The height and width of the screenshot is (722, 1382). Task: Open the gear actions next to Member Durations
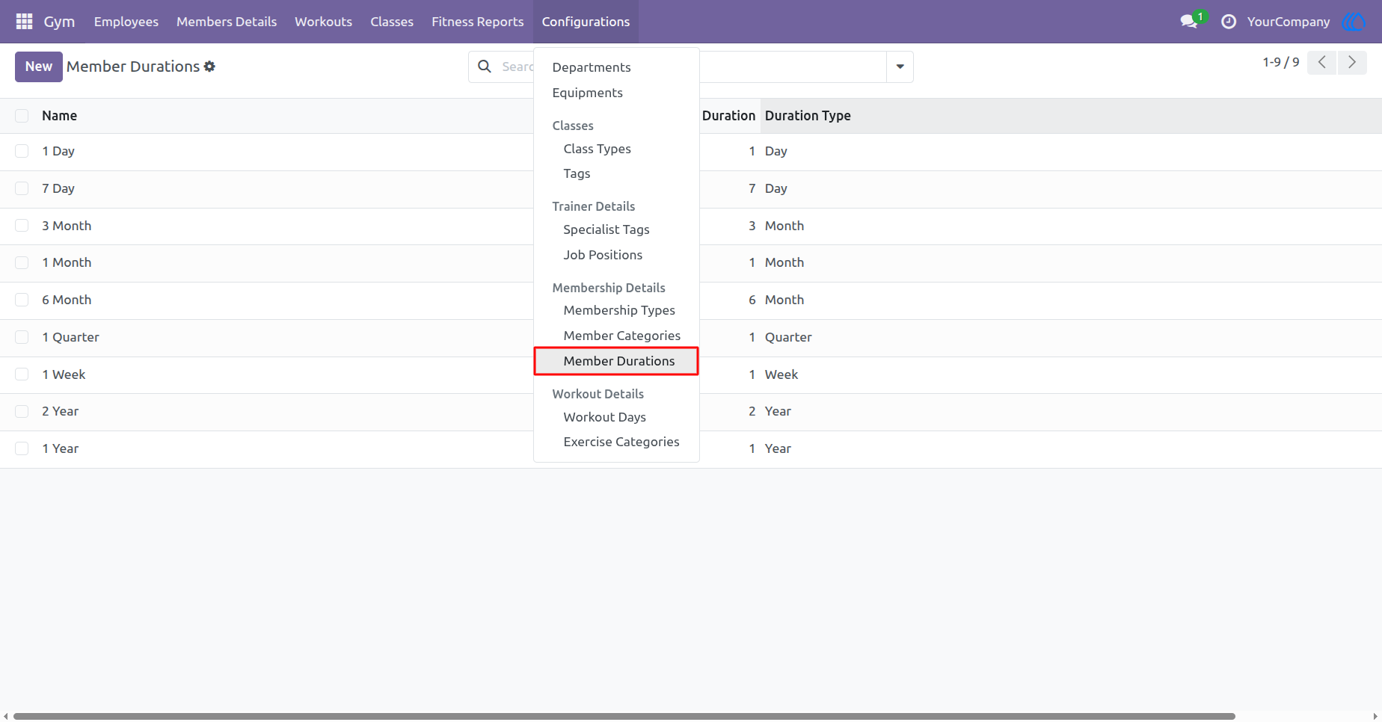[x=209, y=67]
